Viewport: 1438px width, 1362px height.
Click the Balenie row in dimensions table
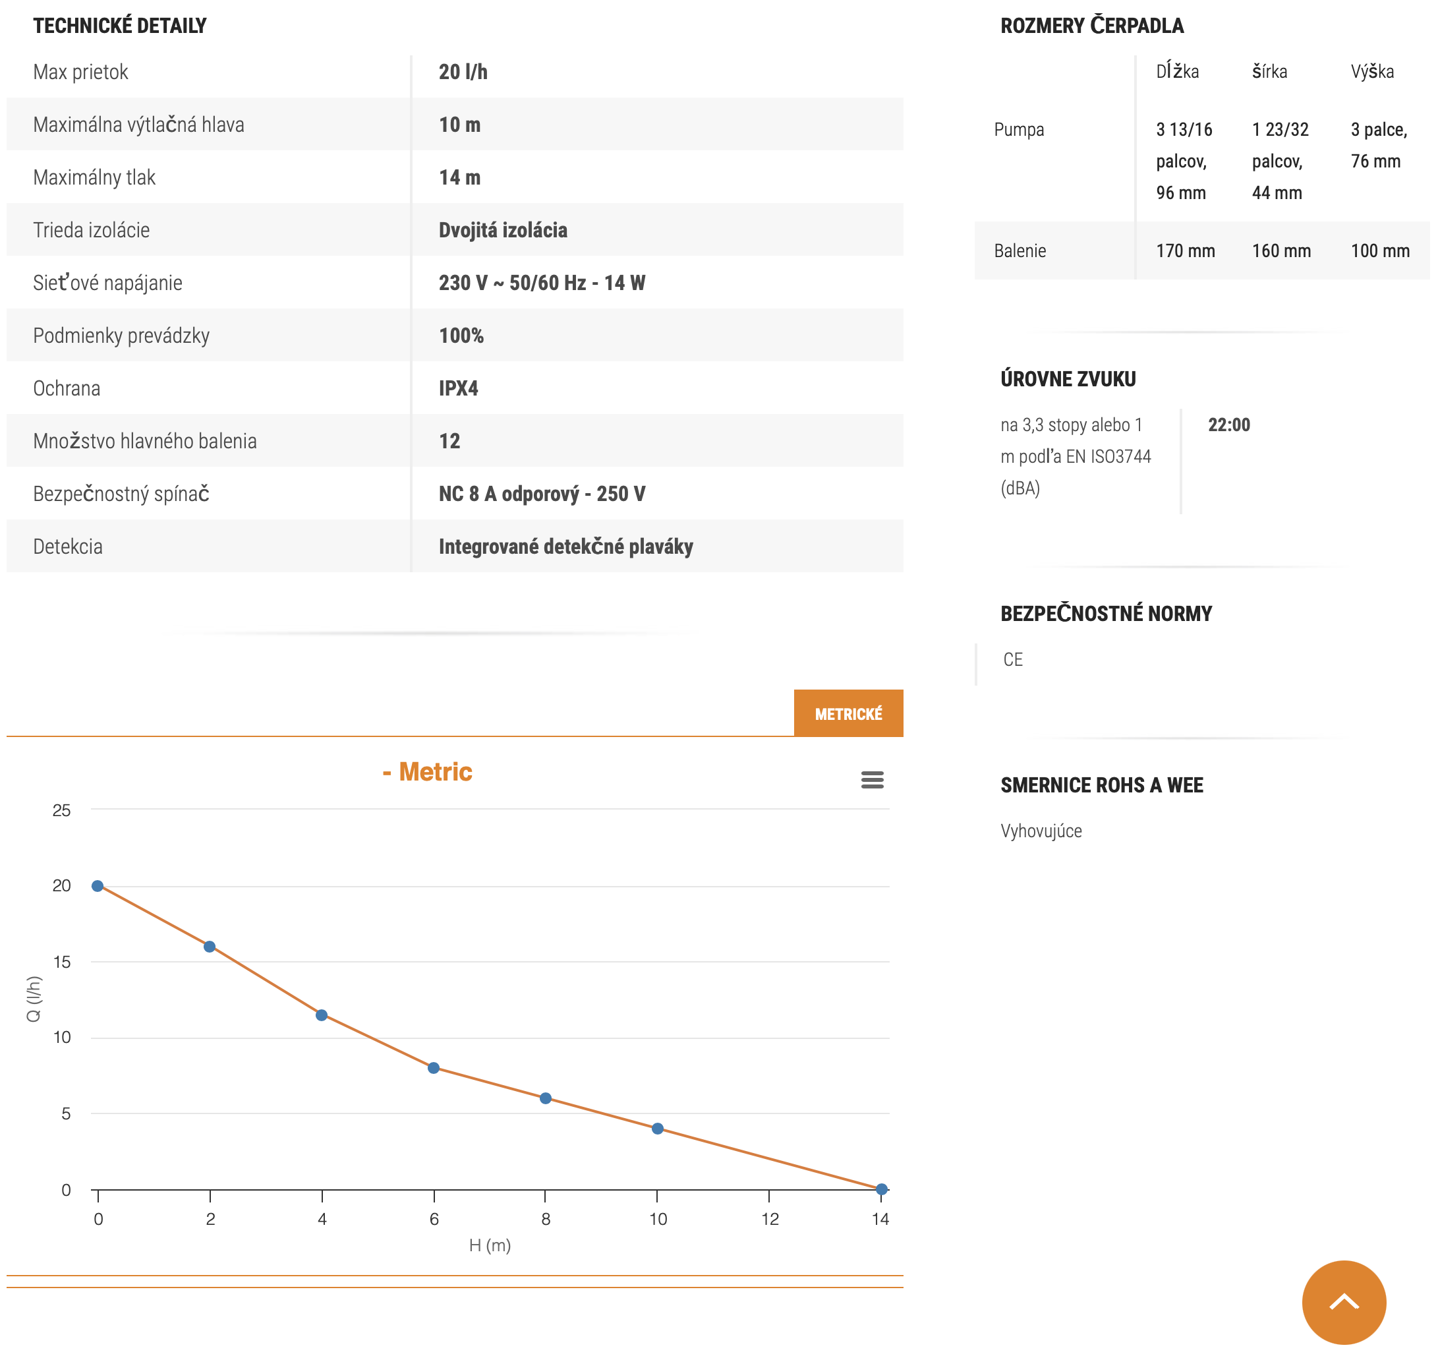pos(1020,251)
